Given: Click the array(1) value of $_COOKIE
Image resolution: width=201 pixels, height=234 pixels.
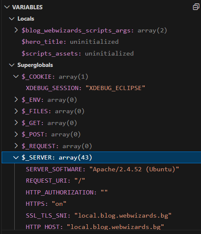Looking at the screenshot, I should pos(73,77).
